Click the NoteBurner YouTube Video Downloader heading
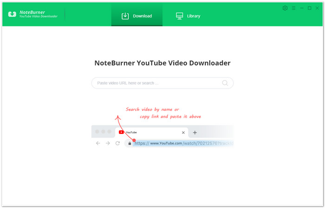The height and width of the screenshot is (208, 325). click(x=162, y=63)
